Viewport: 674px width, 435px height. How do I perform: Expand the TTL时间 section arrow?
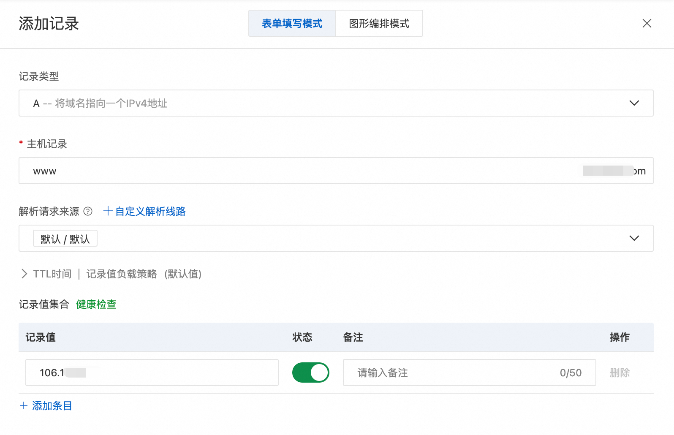click(x=24, y=274)
